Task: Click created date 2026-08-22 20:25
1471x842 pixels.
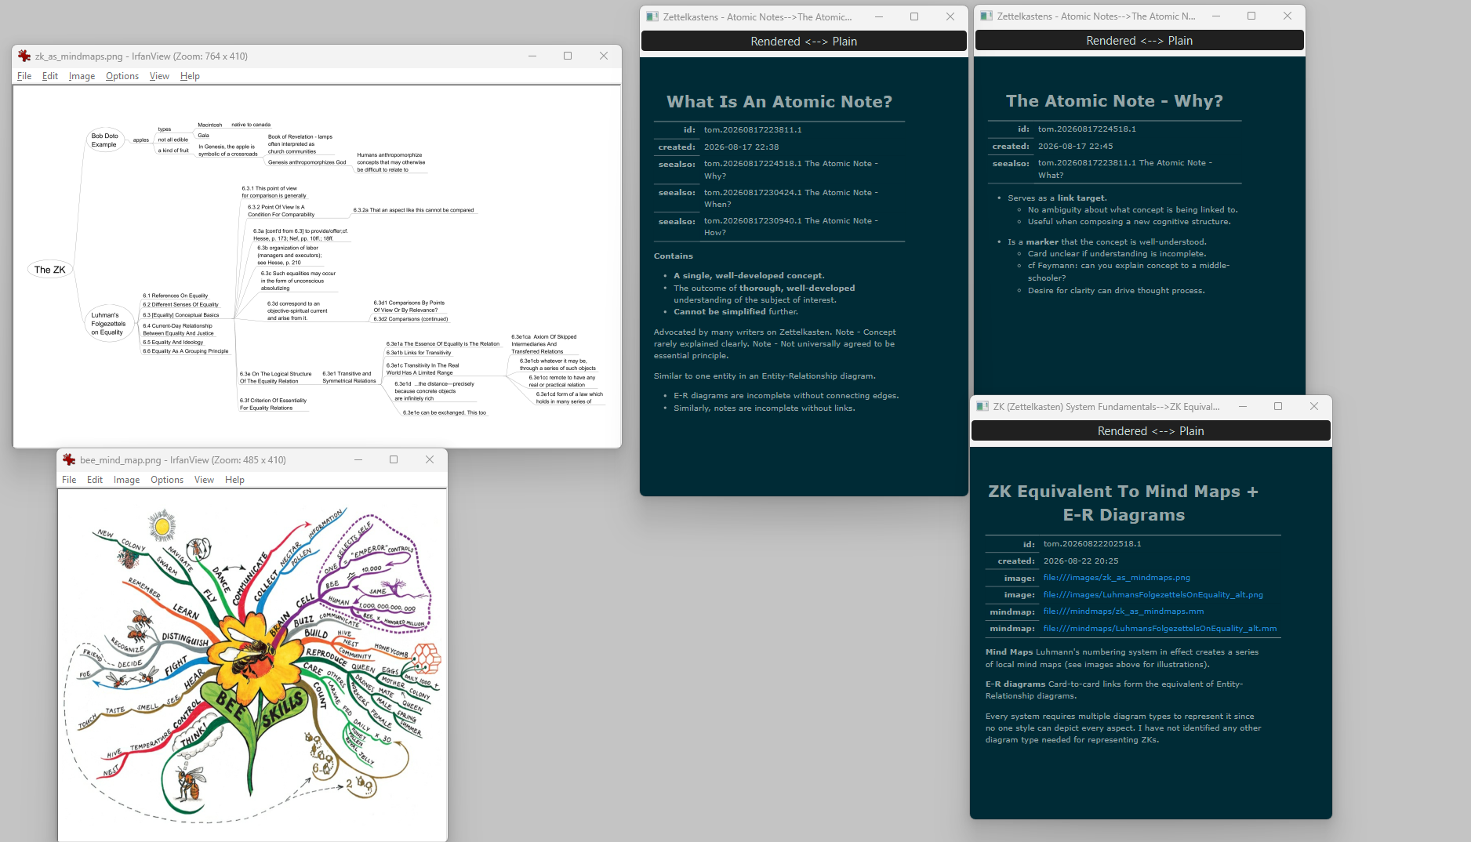Action: point(1081,561)
